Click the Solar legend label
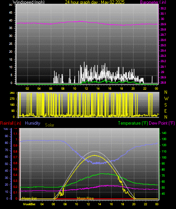The width and height of the screenshot is (176, 209). (49, 125)
